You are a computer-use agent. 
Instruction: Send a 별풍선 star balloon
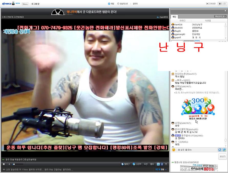point(125,164)
